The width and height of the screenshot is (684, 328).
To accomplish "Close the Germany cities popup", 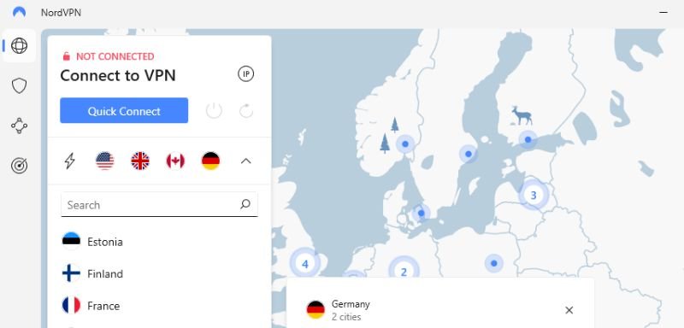I will tap(569, 310).
